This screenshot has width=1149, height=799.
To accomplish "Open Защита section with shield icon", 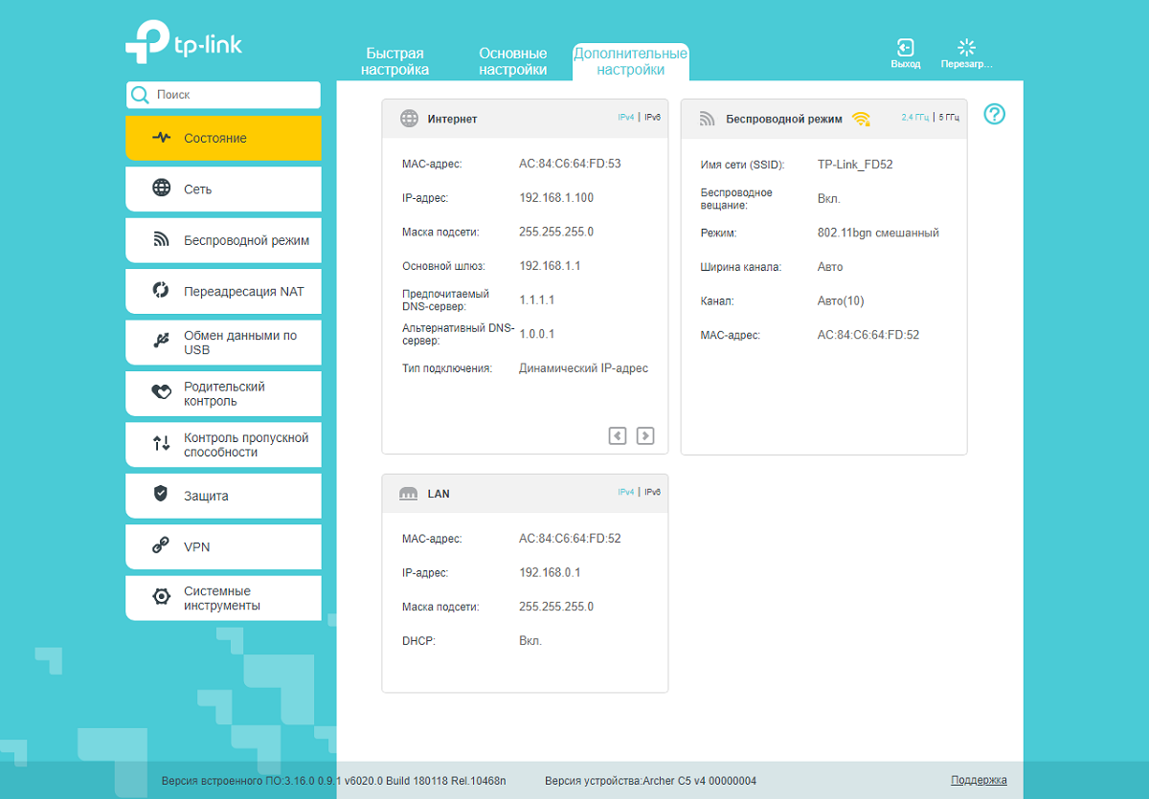I will (223, 496).
